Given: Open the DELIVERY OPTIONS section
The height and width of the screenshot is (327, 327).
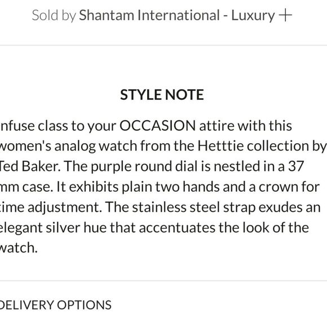Looking at the screenshot, I should [x=55, y=305].
